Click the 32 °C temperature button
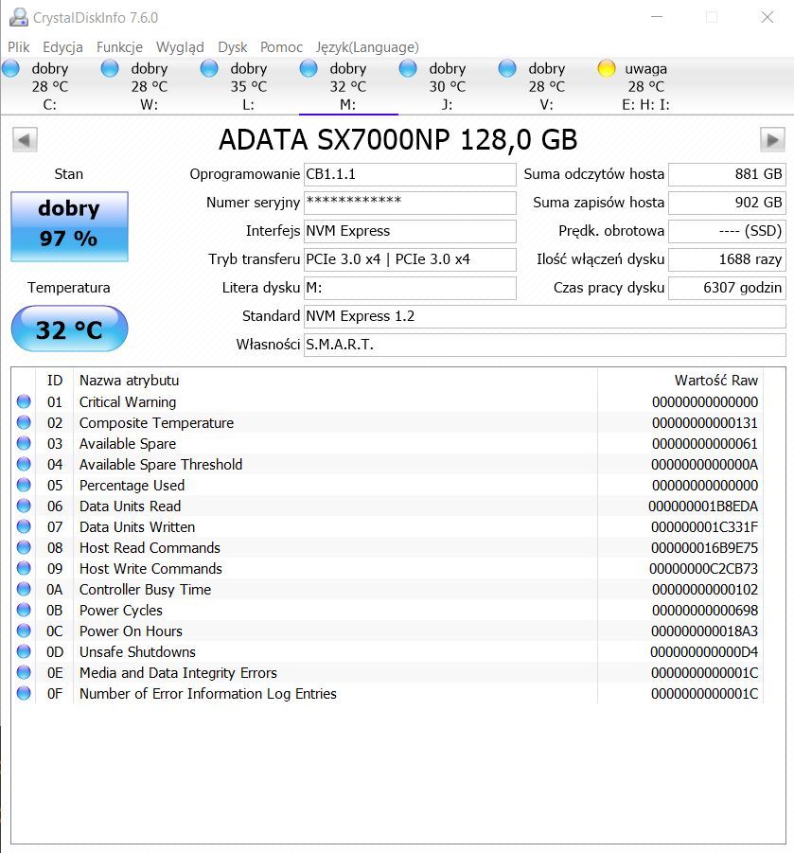The image size is (794, 853). pyautogui.click(x=70, y=329)
